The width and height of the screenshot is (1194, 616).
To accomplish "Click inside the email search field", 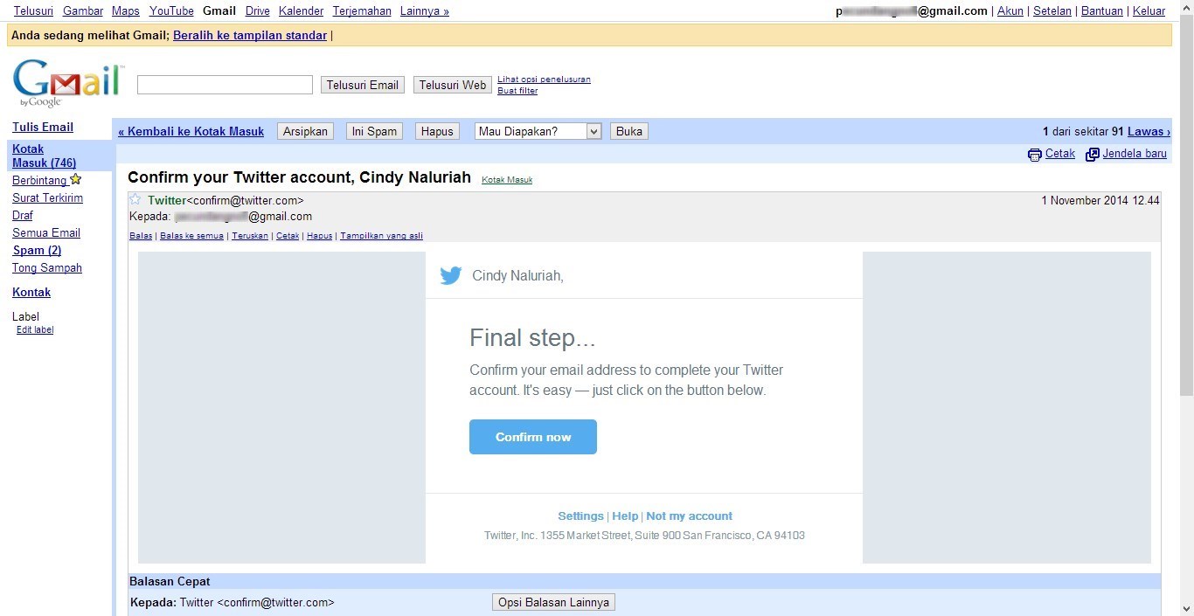I will pyautogui.click(x=224, y=84).
